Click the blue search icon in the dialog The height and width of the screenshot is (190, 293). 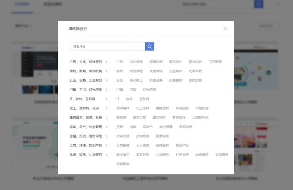150,47
